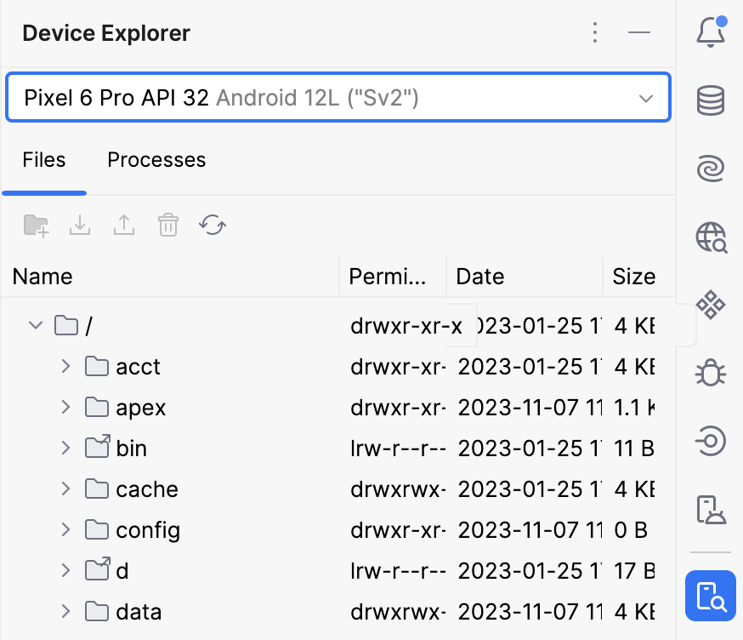Screen dimensions: 743x640
Task: Open the Running Devices phone icon
Action: coord(710,508)
